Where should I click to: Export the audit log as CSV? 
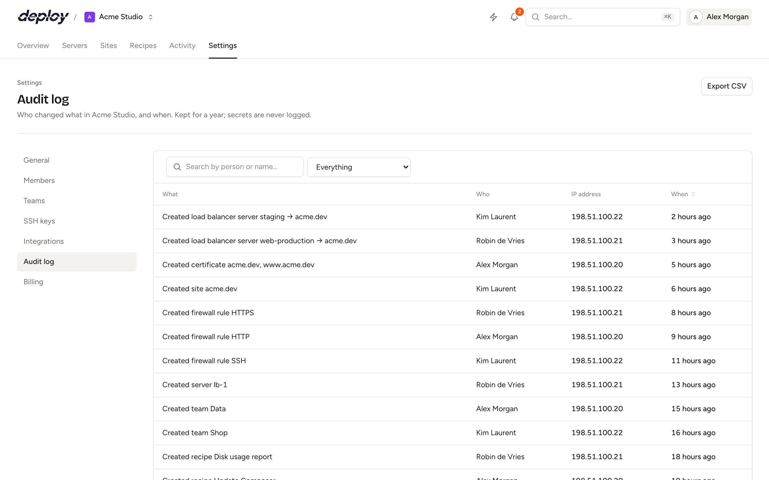(727, 86)
